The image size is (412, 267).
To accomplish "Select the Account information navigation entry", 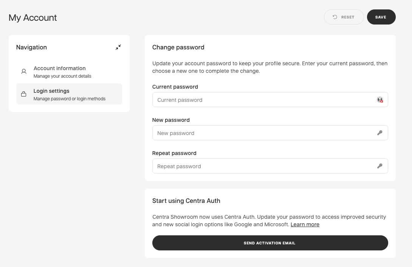I will pos(59,72).
